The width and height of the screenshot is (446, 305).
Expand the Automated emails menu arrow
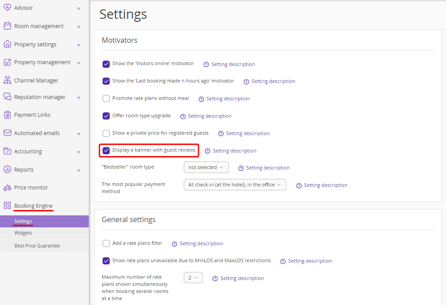click(x=79, y=134)
